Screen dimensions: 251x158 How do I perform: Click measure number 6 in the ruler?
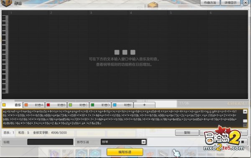pyautogui.click(x=211, y=13)
